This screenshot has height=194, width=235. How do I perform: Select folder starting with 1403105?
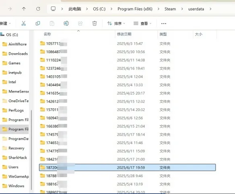click(x=128, y=76)
